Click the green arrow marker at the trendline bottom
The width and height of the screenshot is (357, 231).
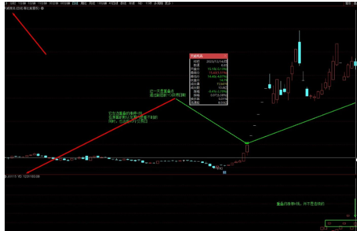click(x=247, y=143)
